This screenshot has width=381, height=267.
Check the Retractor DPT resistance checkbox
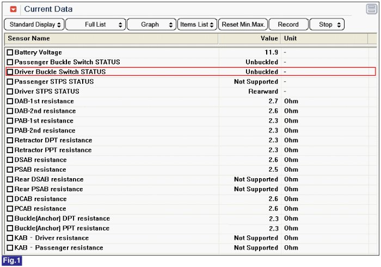click(x=10, y=140)
